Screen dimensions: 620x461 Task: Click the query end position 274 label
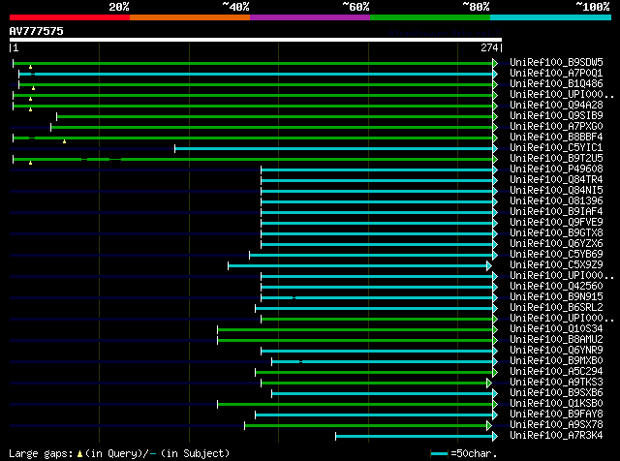489,47
